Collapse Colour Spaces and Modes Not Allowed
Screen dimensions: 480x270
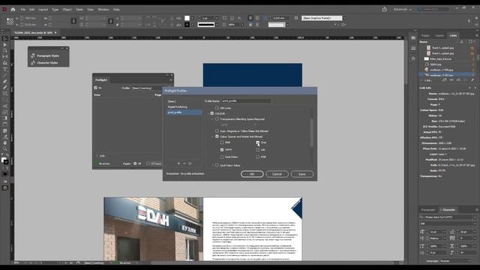pos(213,136)
